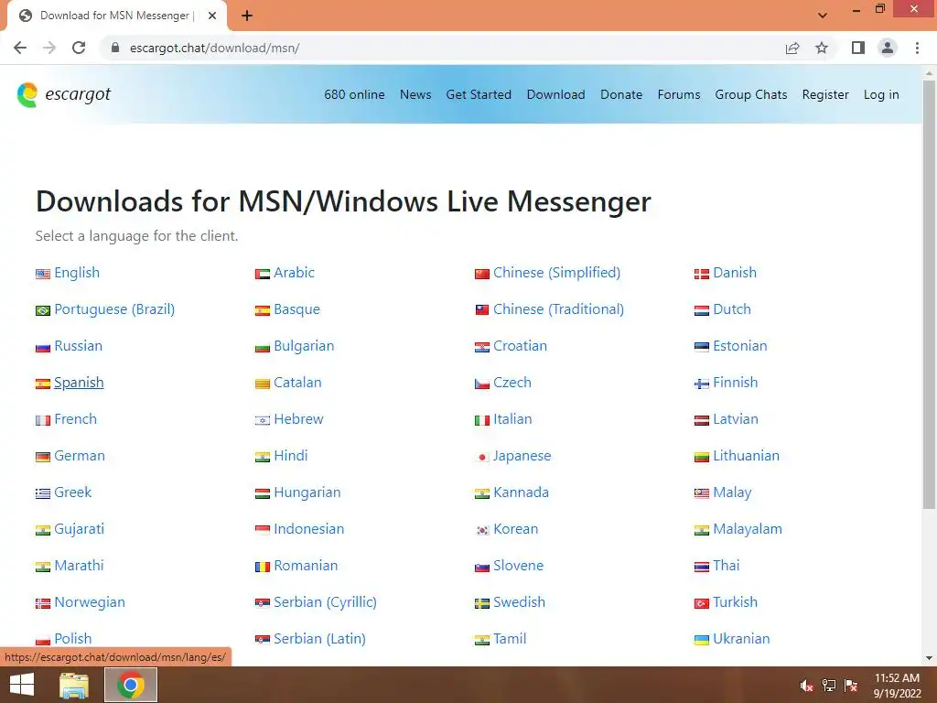Select Chinese (Traditional) language link
Image resolution: width=937 pixels, height=703 pixels.
pos(558,309)
